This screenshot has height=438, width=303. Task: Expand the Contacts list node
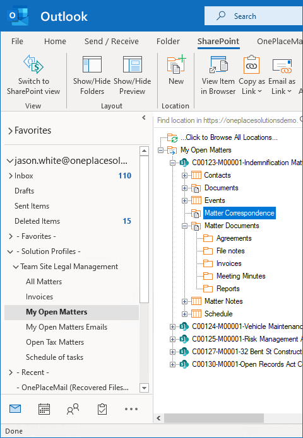184,175
